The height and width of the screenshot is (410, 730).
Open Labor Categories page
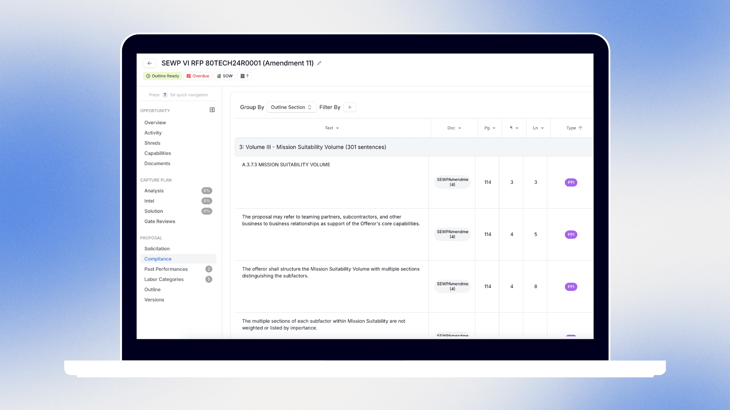(x=164, y=279)
